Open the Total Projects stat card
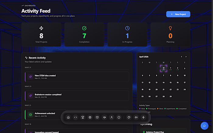 (x=41, y=35)
